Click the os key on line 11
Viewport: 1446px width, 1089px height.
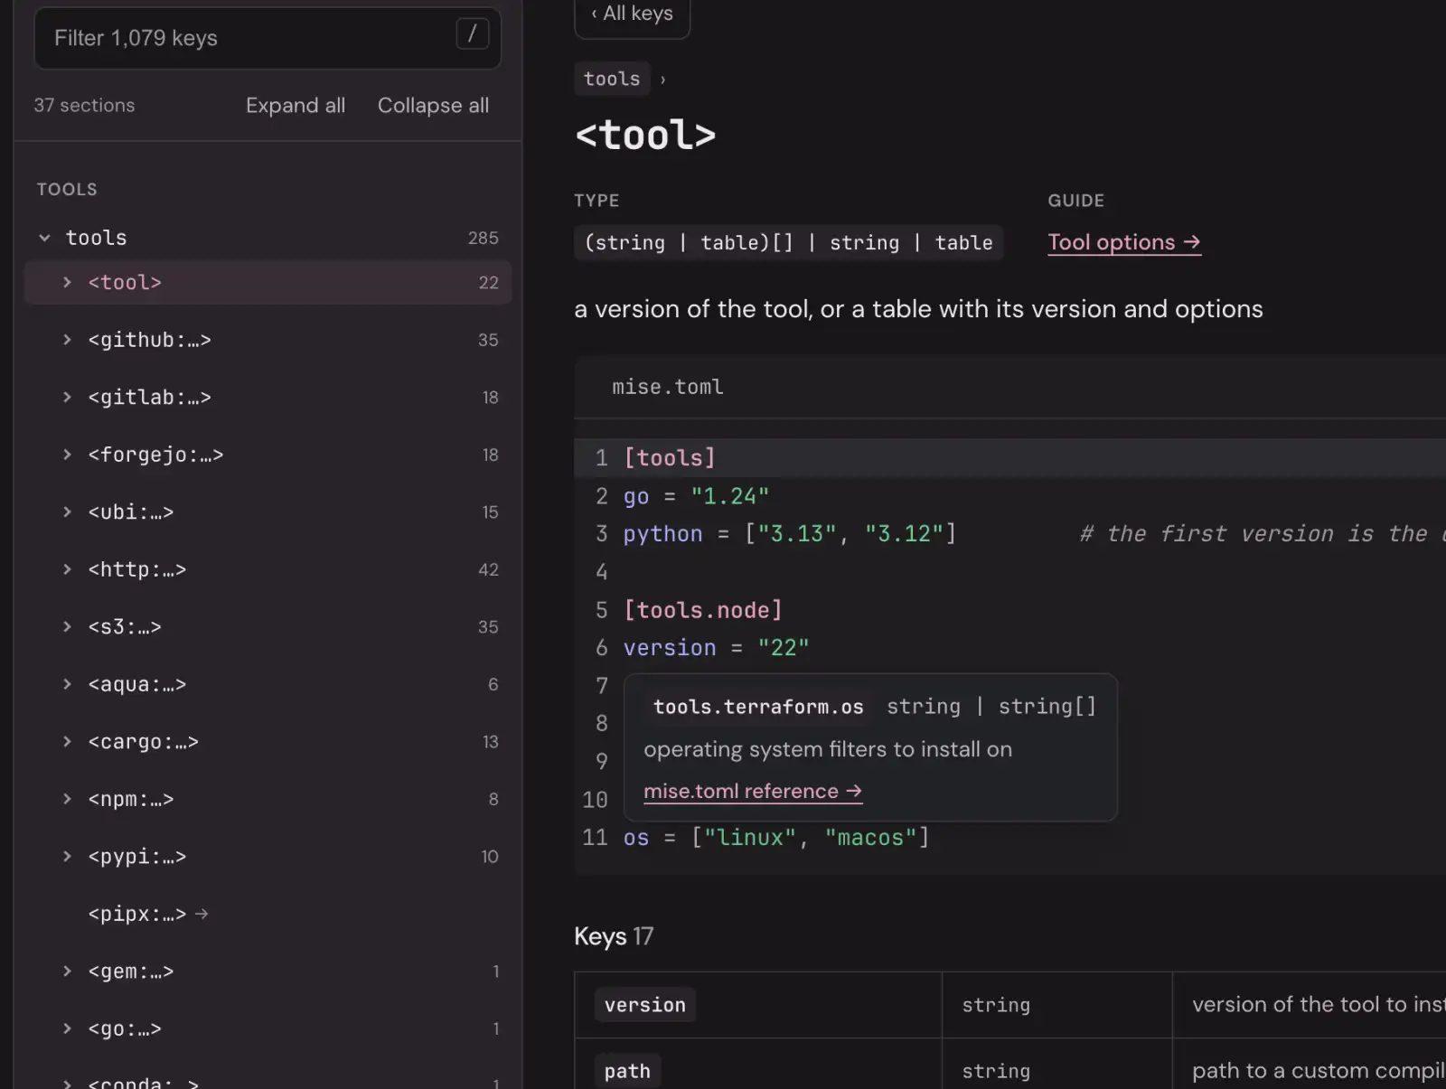click(636, 838)
